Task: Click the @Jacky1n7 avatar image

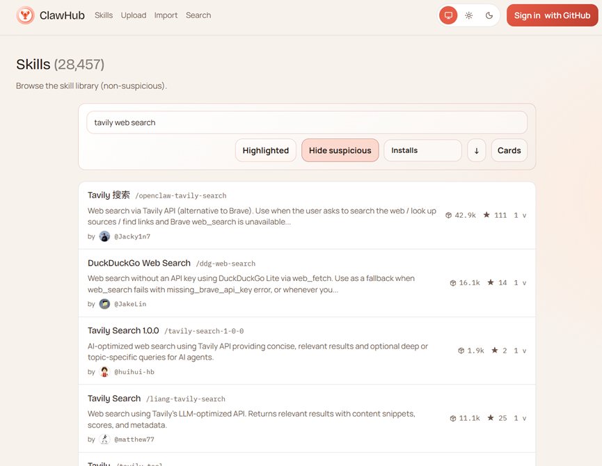Action: tap(104, 236)
